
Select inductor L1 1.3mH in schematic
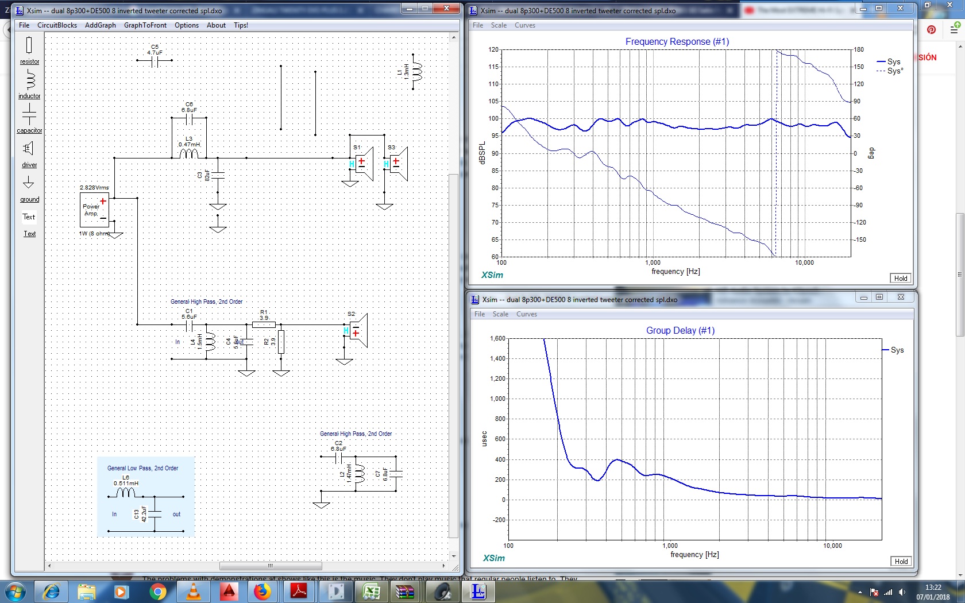pyautogui.click(x=414, y=72)
